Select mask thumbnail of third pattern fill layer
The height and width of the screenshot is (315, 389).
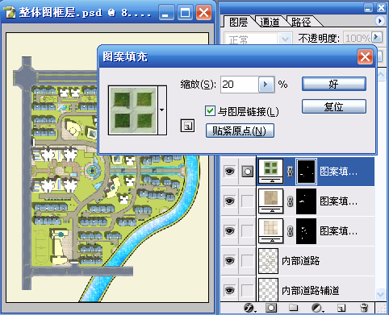pos(306,231)
